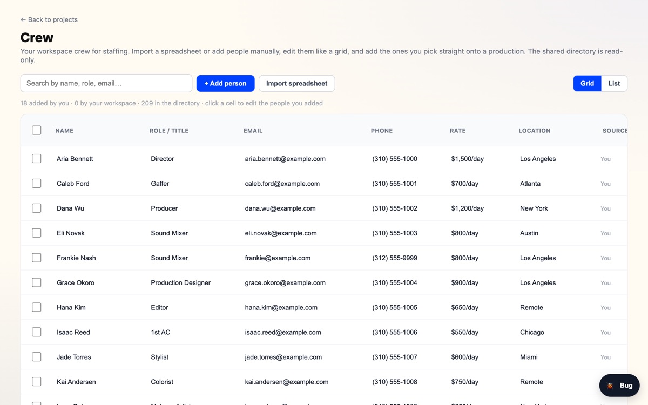This screenshot has width=648, height=405.
Task: Tick the checkbox for Jade Torres
Action: [x=37, y=357]
